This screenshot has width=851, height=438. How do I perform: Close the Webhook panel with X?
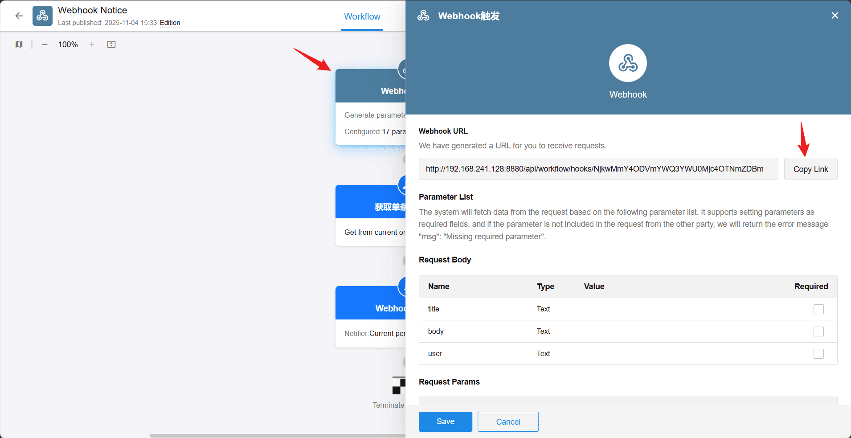[x=835, y=16]
